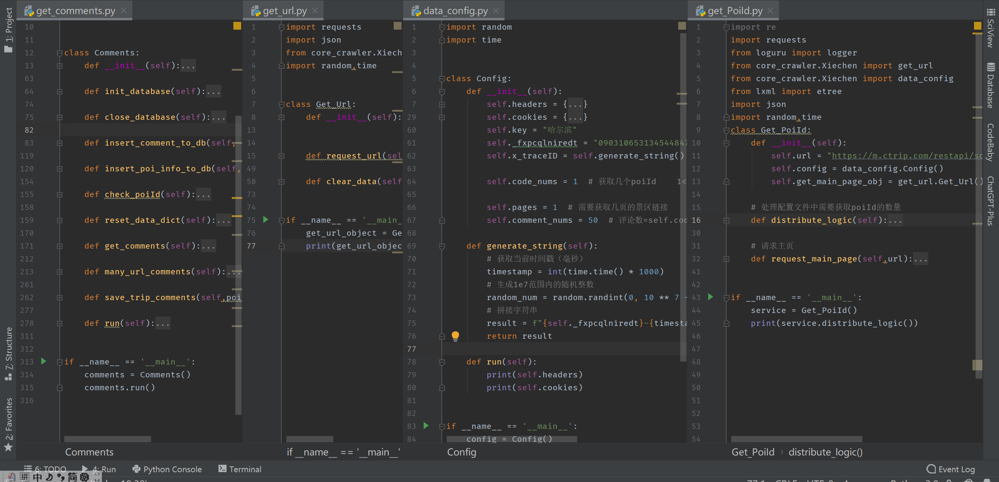Open the Terminal tool window
The height and width of the screenshot is (482, 999).
click(240, 469)
